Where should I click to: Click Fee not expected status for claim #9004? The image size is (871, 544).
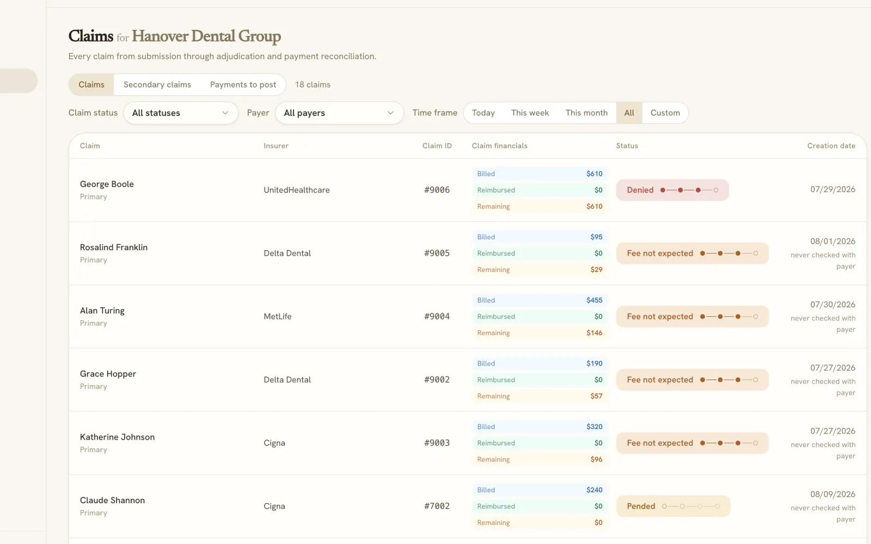pos(692,317)
